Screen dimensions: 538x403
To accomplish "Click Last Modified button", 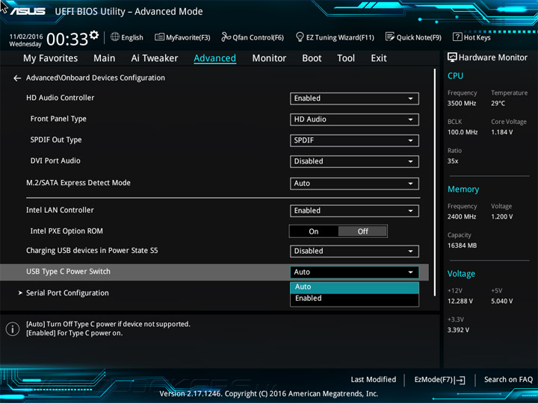I will [x=374, y=380].
